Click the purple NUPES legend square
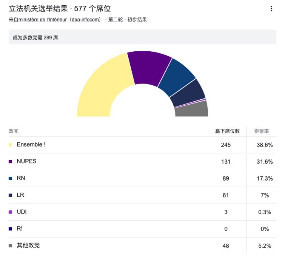 tap(10, 162)
